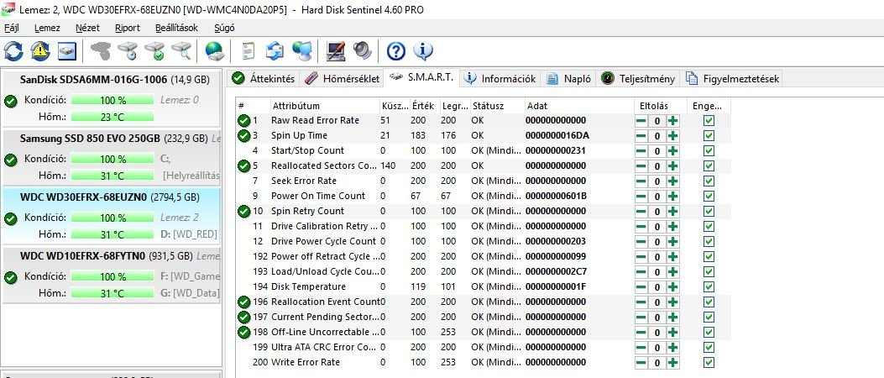This screenshot has height=378, width=884.
Task: Toggle the enable checkbox for Start/Stop Count
Action: point(709,150)
